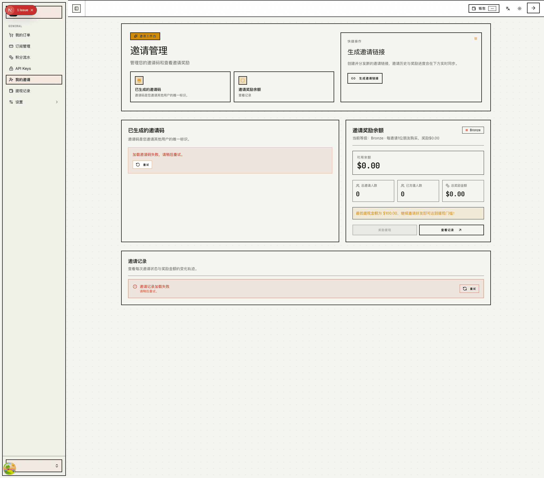Dismiss the 1 Issue badge

pyautogui.click(x=32, y=10)
